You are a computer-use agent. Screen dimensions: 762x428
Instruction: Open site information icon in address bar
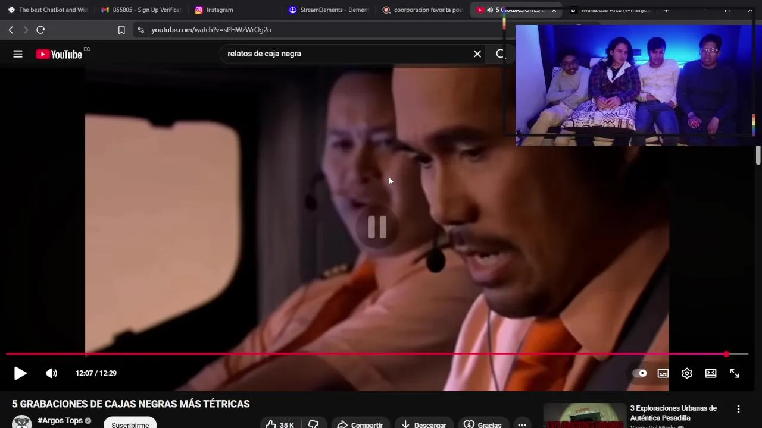(140, 30)
